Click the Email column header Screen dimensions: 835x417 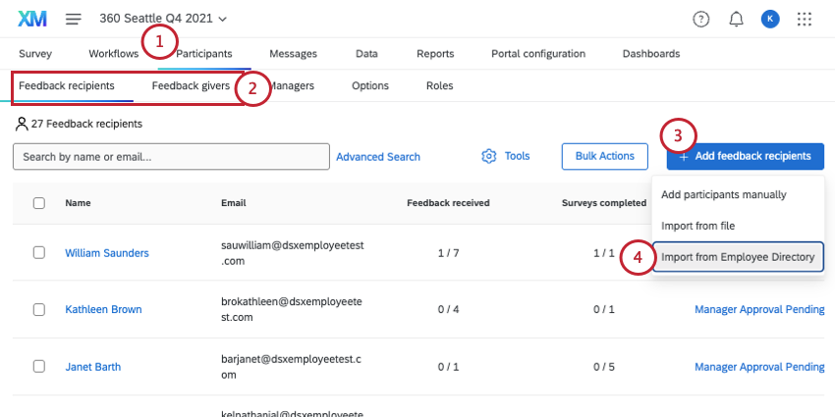point(234,203)
